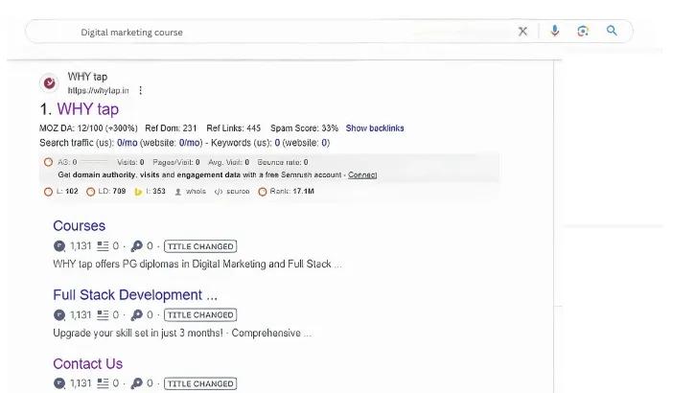Click the round traffic icon under Courses
695x393 pixels.
point(58,246)
